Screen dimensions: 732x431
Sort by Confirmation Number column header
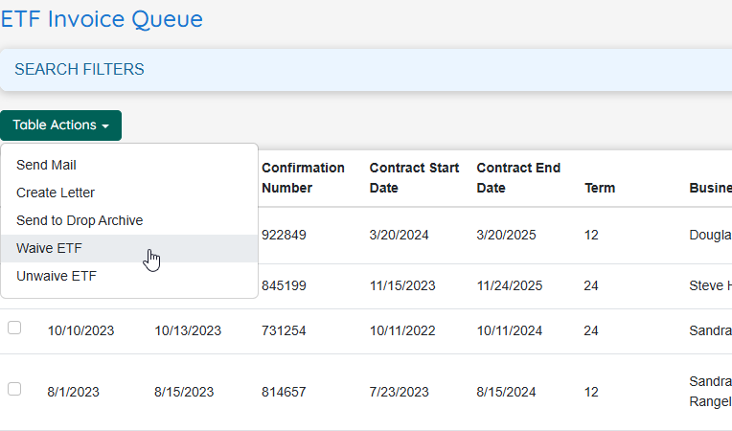click(303, 178)
